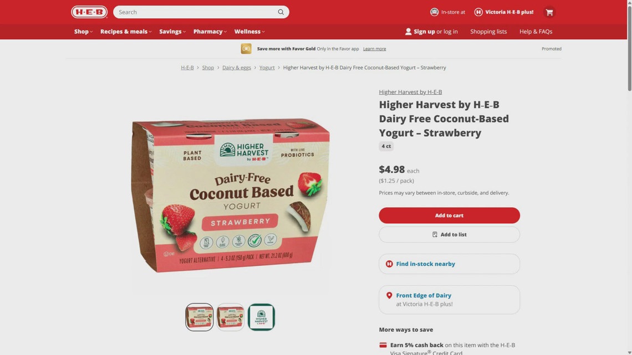Viewport: 632px width, 355px height.
Task: Open the Pharmacy menu
Action: click(x=210, y=32)
